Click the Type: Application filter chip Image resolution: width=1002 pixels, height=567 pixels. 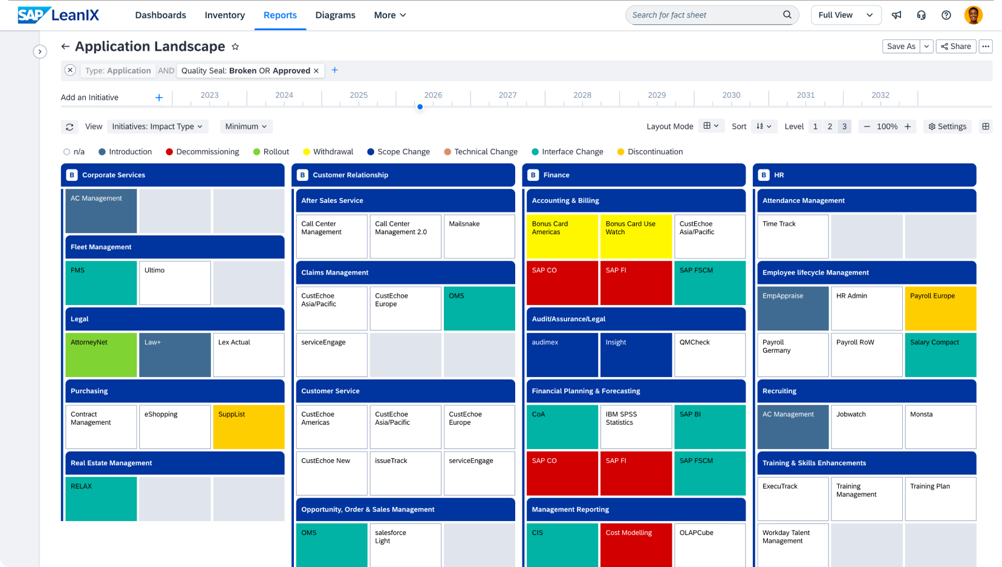coord(118,71)
